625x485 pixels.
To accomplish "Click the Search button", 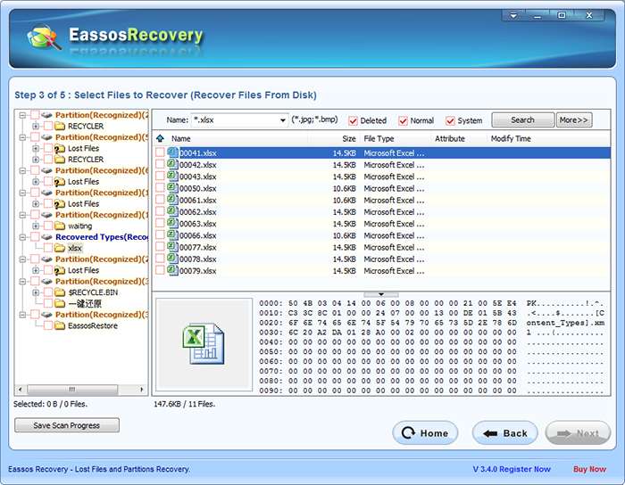I will click(522, 119).
